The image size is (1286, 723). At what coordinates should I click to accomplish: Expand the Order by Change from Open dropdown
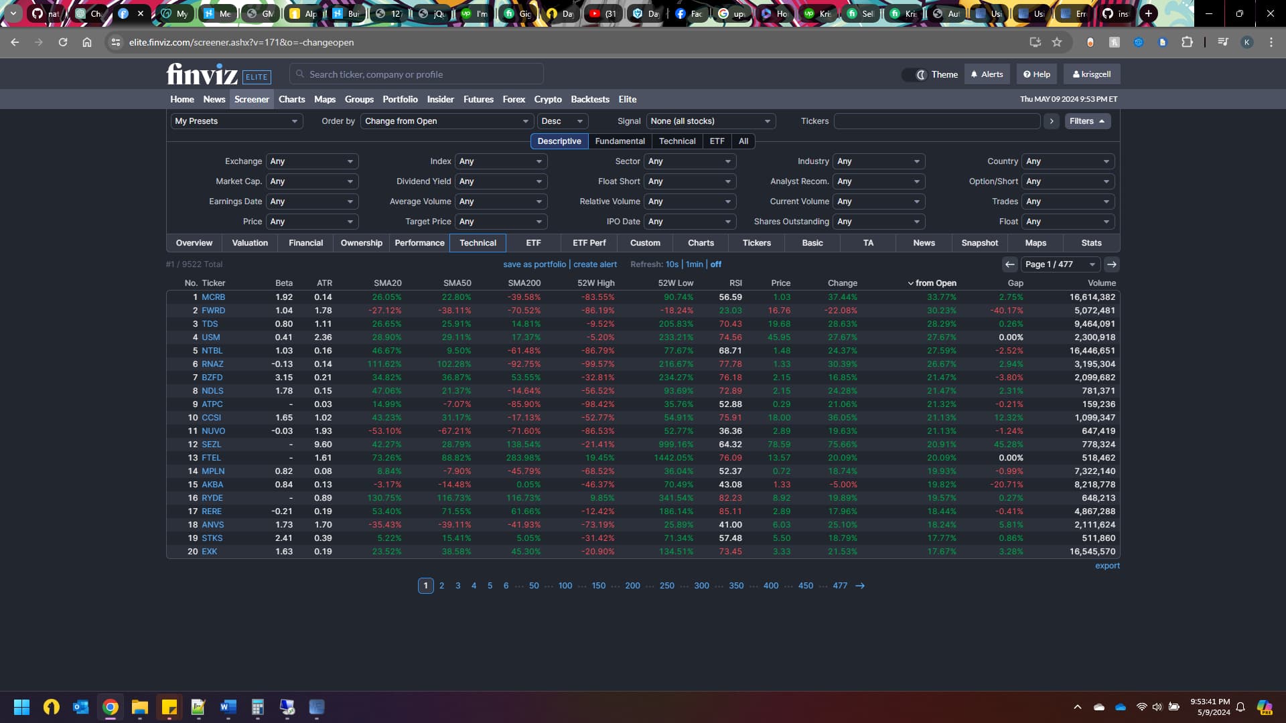pyautogui.click(x=446, y=121)
